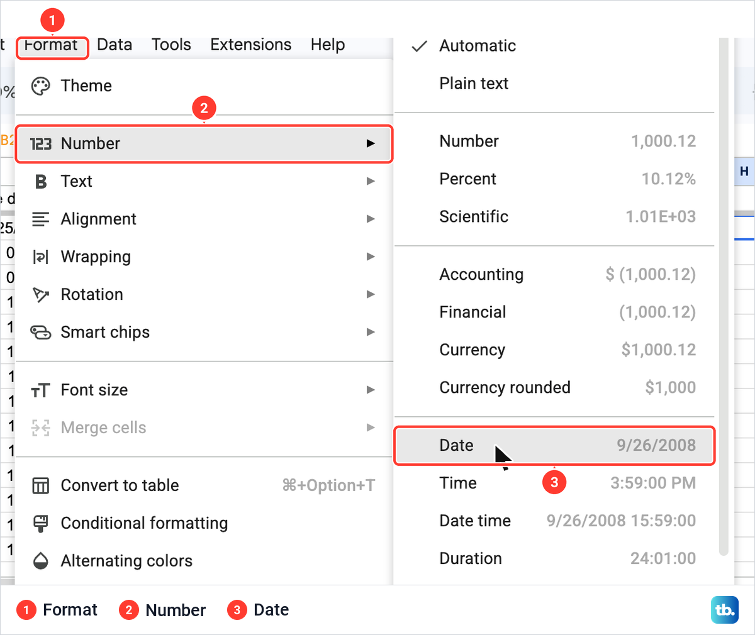The height and width of the screenshot is (635, 755).
Task: Click the 9/26/2008 15:59:00 sample value
Action: click(x=621, y=521)
